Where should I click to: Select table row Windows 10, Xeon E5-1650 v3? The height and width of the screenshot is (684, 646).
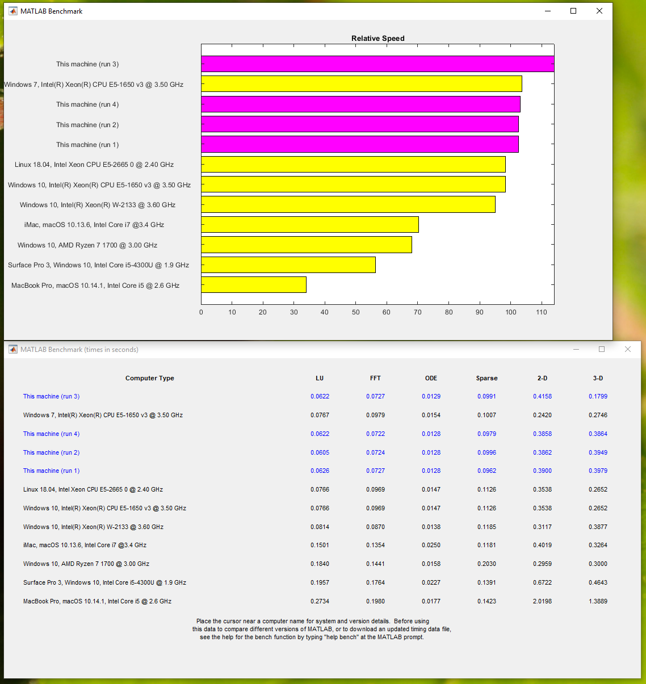tap(315, 508)
